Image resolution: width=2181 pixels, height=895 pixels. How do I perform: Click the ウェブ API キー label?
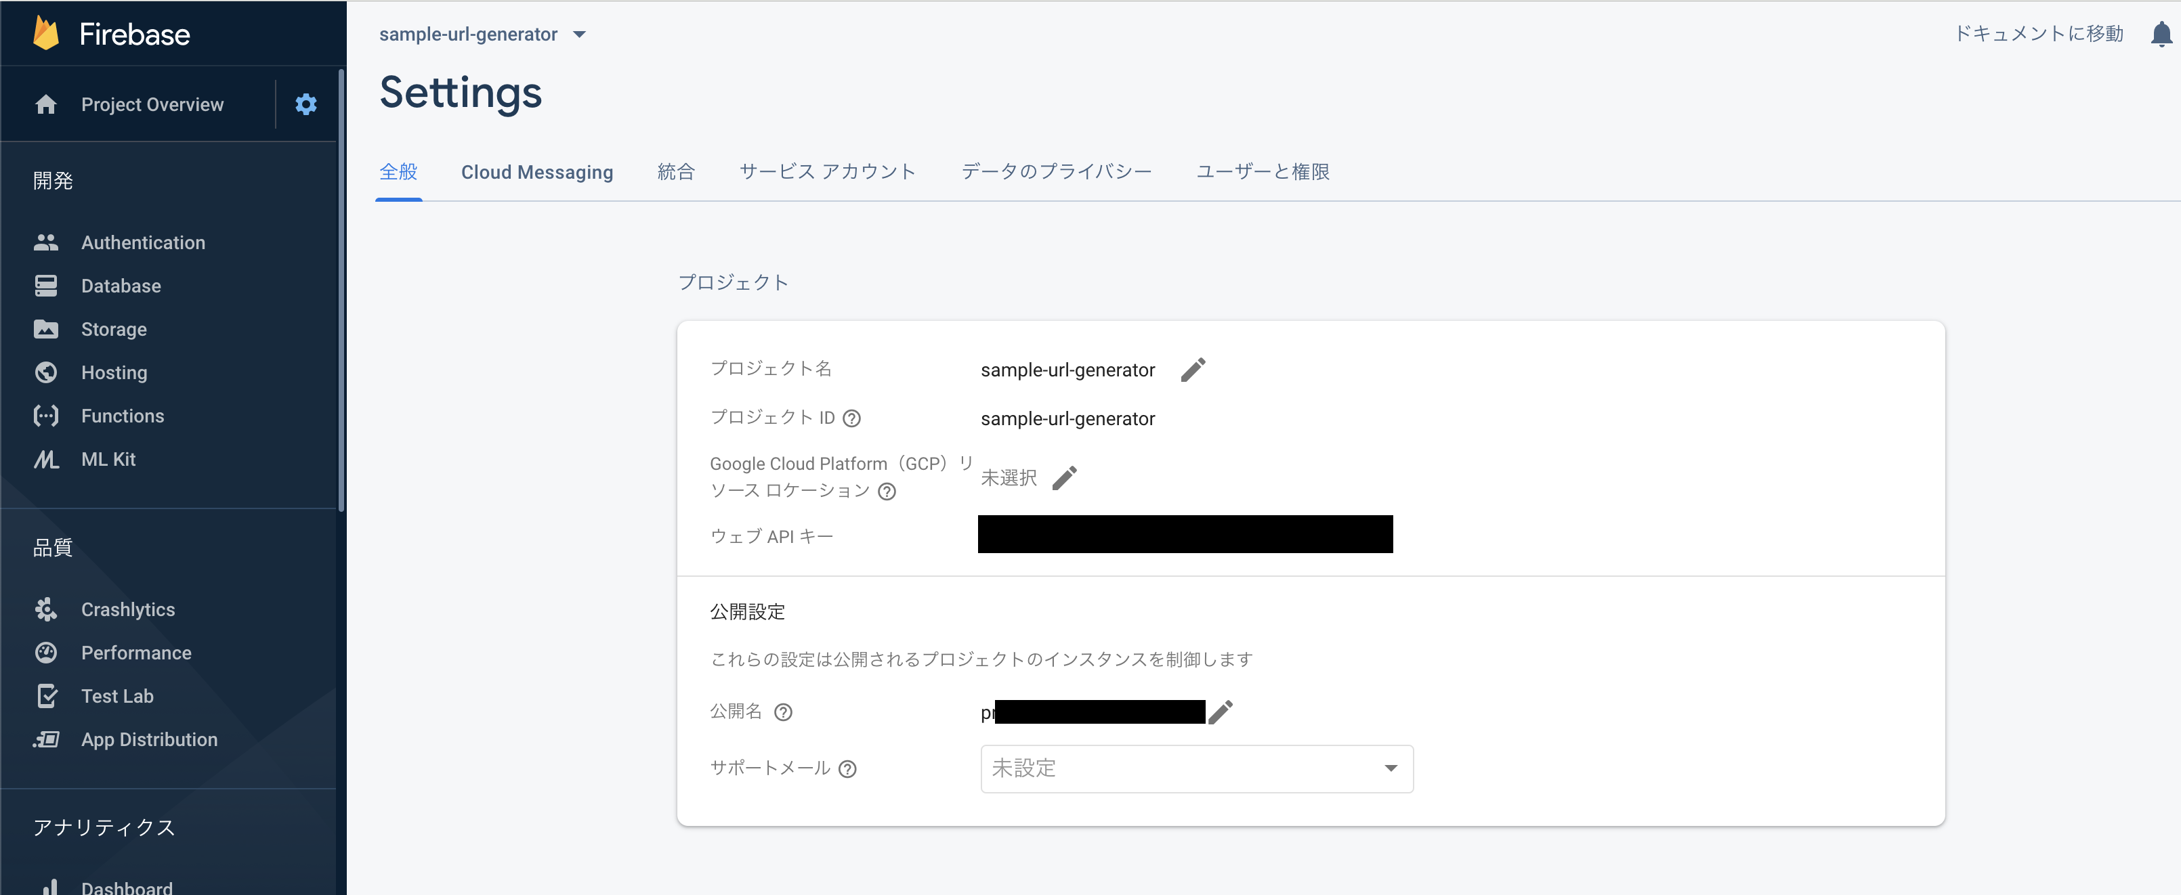771,536
